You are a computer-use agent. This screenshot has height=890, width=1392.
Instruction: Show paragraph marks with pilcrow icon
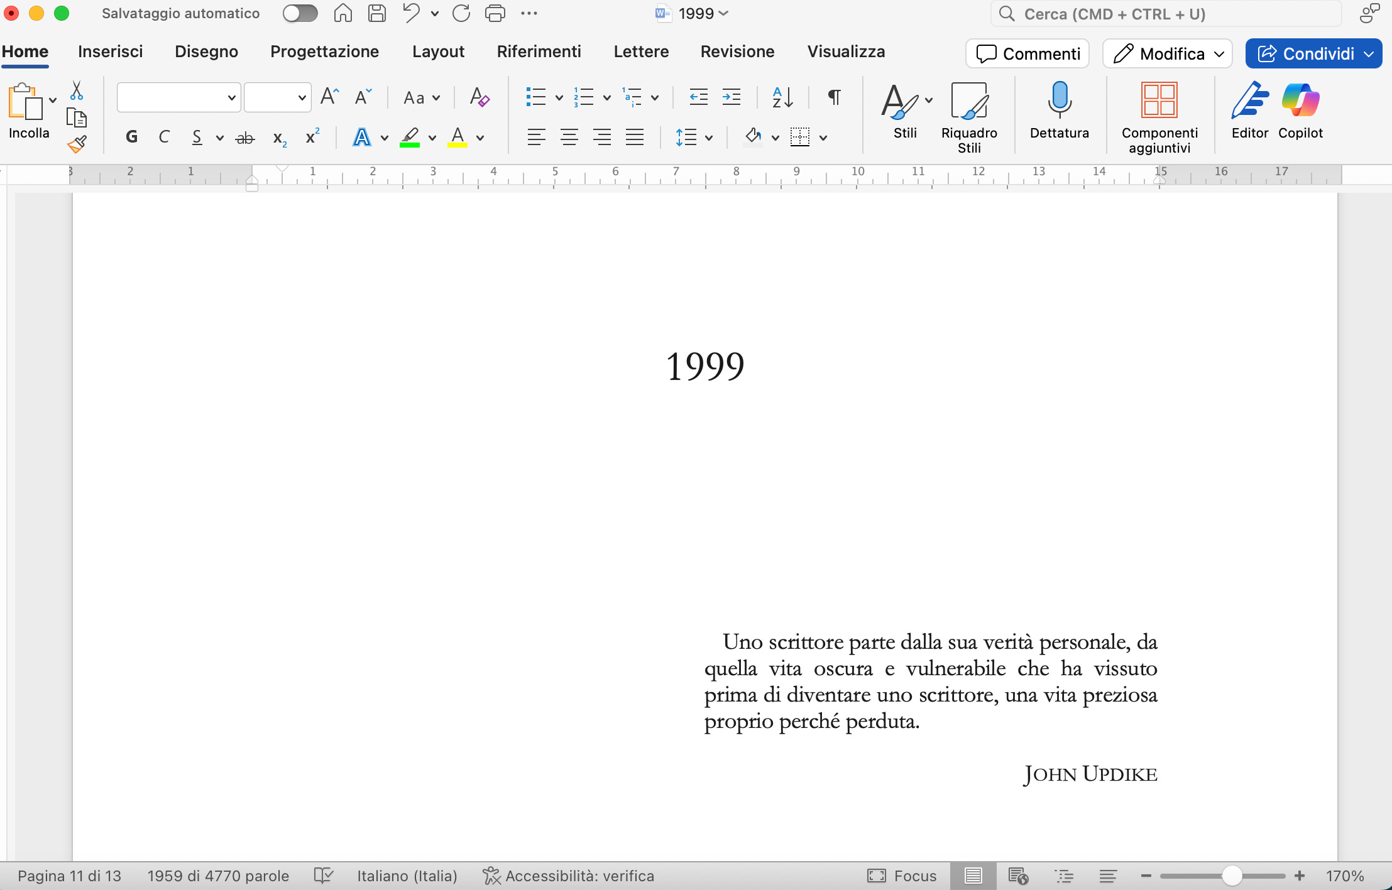click(834, 97)
